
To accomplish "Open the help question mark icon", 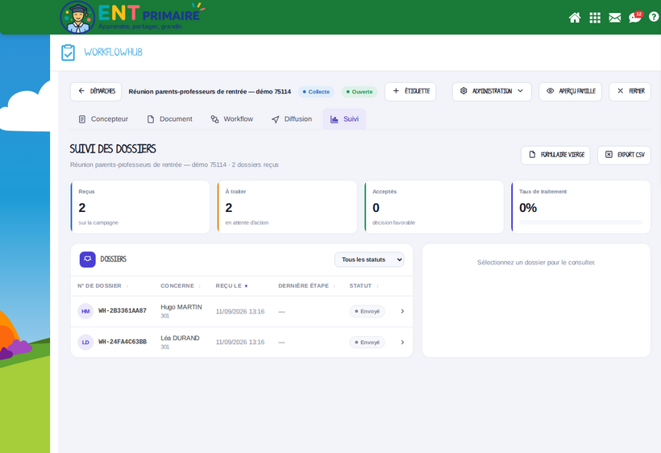I will [654, 17].
